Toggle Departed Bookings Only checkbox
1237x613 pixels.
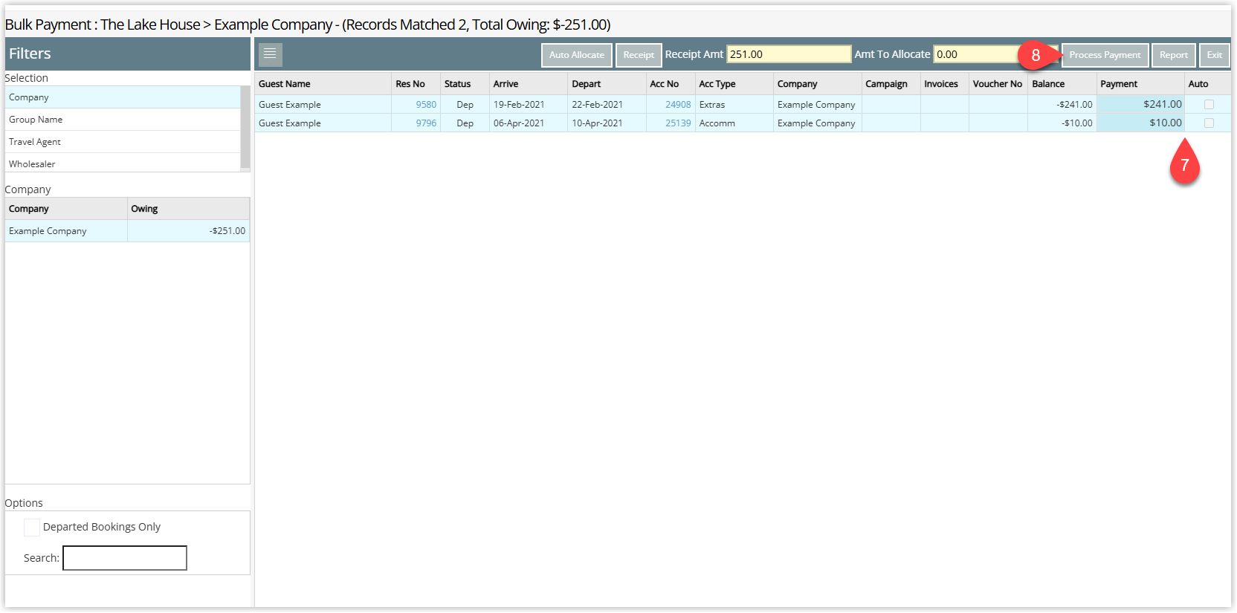click(32, 528)
